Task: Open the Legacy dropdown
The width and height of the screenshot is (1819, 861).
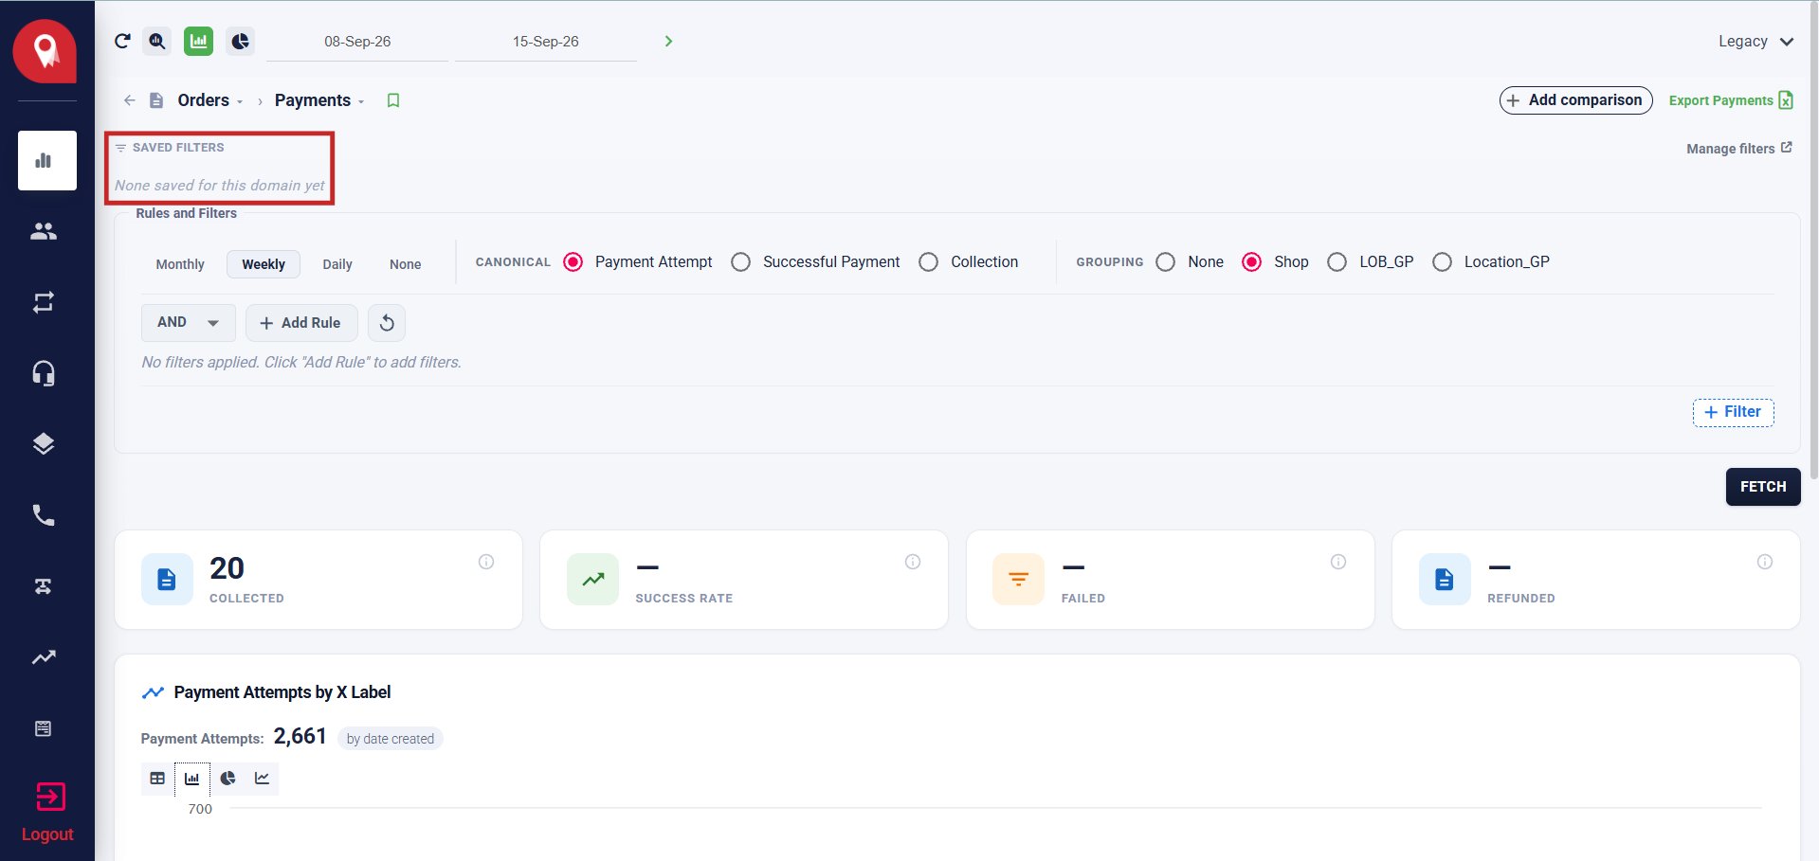Action: click(x=1755, y=42)
